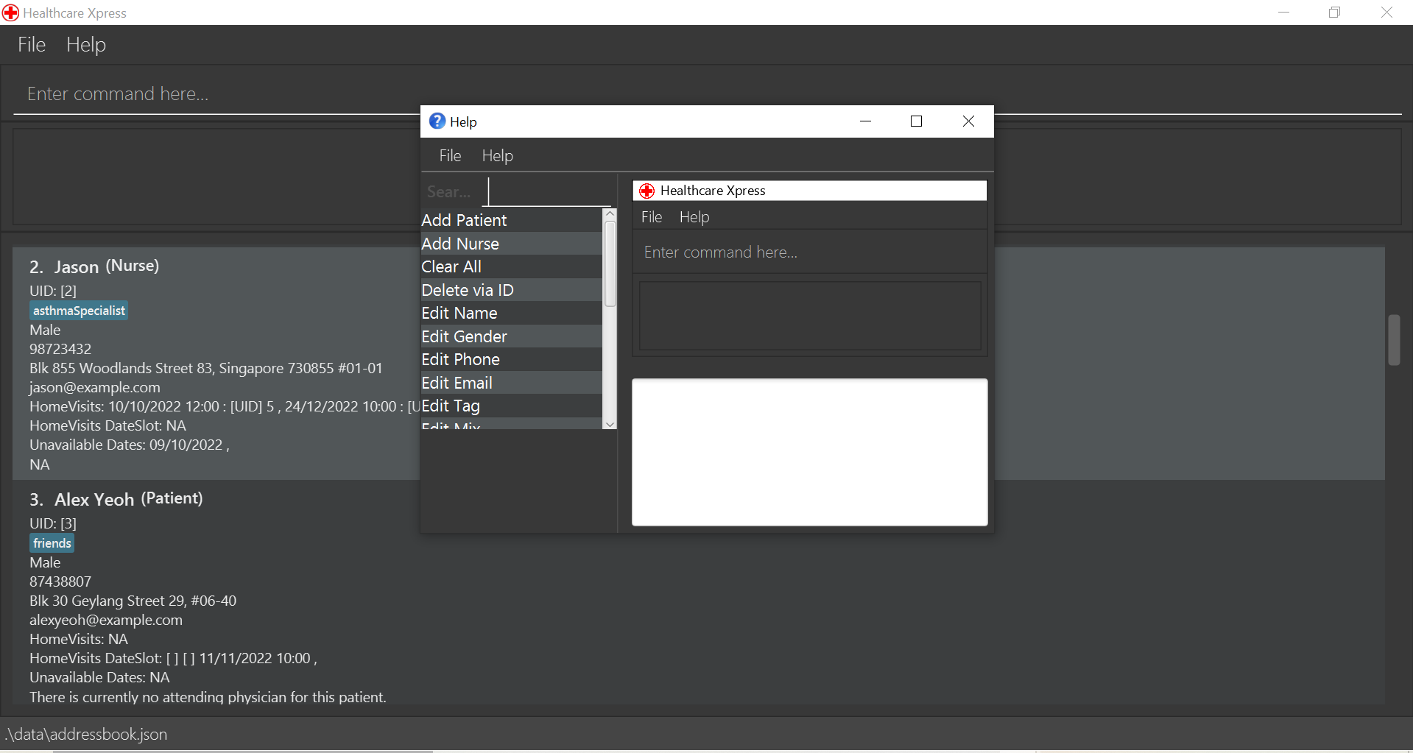The height and width of the screenshot is (753, 1413).
Task: Open Help menu in main window
Action: [86, 45]
